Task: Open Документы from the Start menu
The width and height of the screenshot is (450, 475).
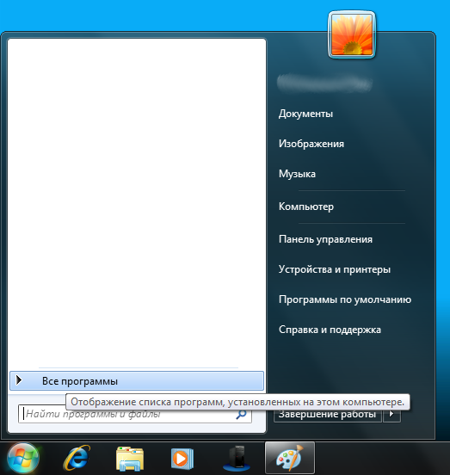Action: (305, 114)
